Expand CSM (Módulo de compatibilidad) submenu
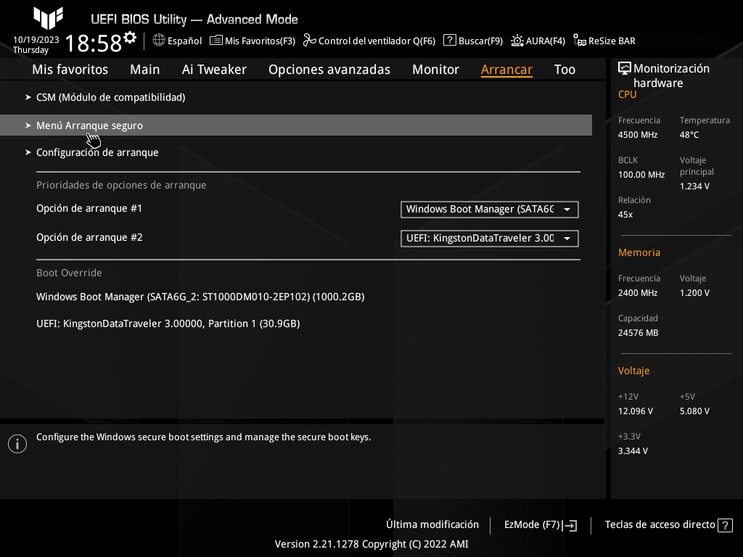Screen dimensions: 743x557 click(110, 97)
